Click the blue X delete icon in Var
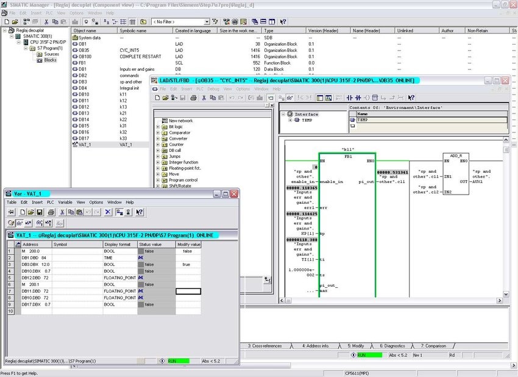This screenshot has width=518, height=377. pyautogui.click(x=108, y=212)
